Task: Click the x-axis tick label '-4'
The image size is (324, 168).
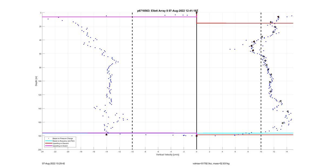Action: [x=171, y=152]
